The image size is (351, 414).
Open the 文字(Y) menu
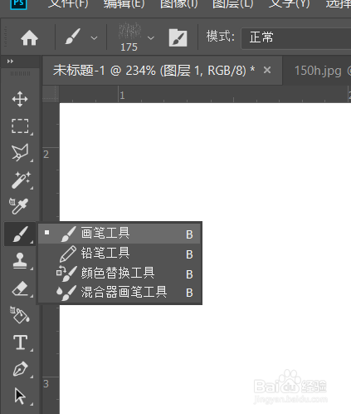[x=289, y=4]
